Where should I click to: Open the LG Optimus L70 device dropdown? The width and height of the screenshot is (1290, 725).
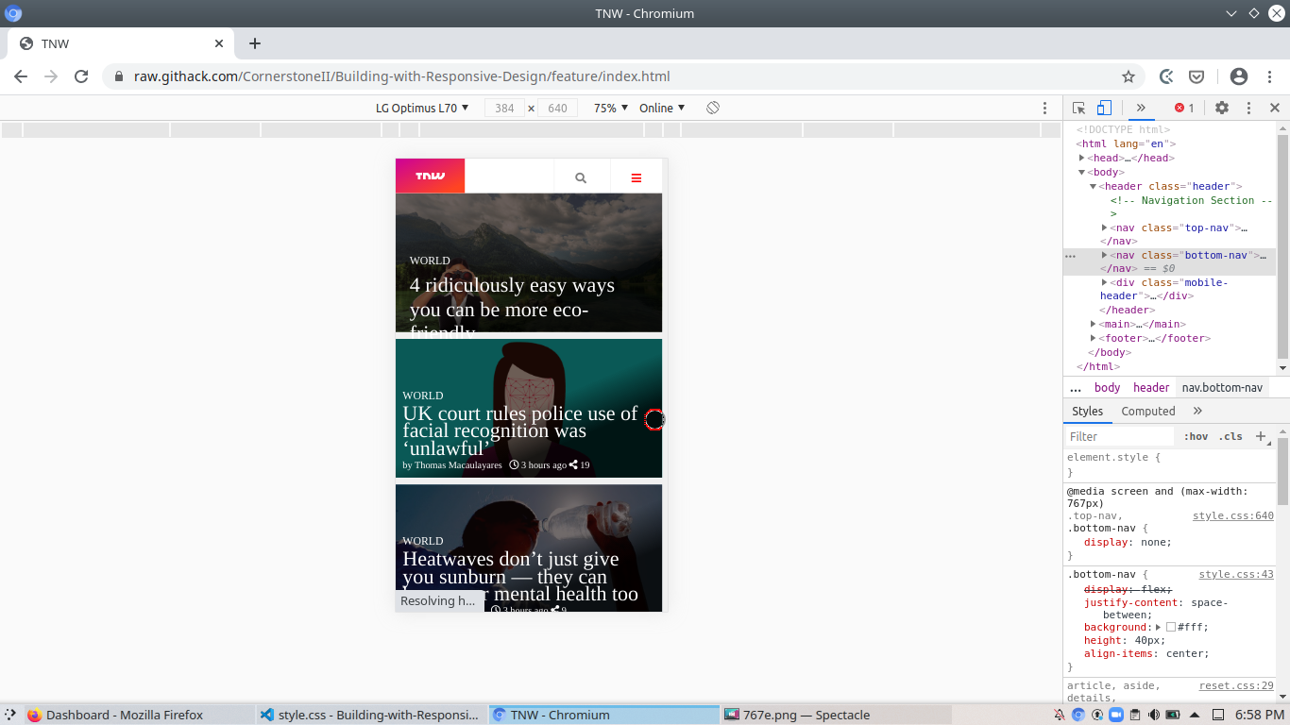(x=422, y=108)
